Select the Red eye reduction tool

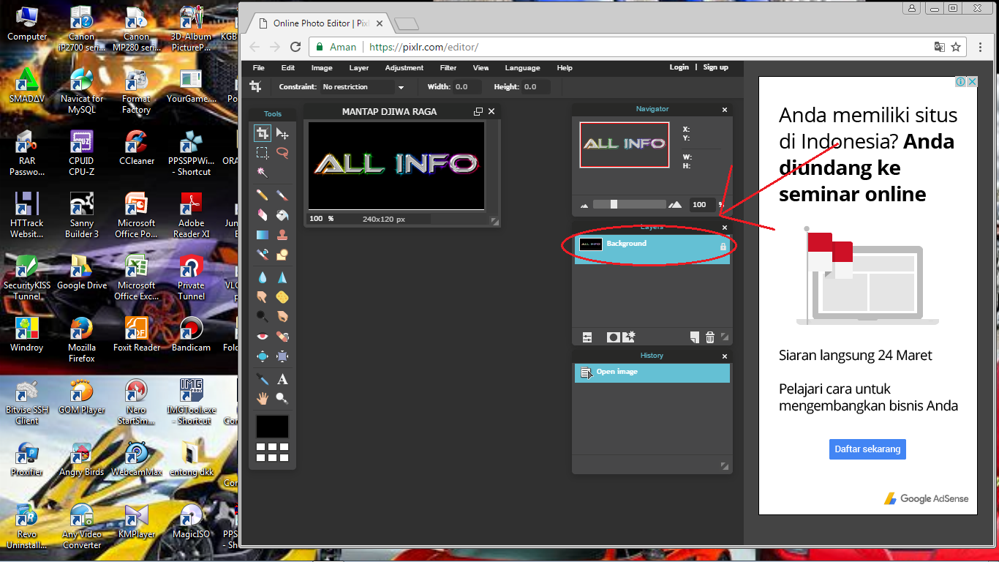click(262, 336)
